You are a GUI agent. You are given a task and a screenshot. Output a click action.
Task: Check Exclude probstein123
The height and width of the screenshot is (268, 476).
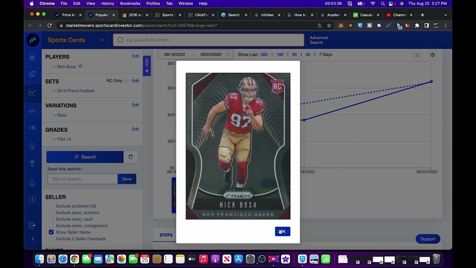[51, 206]
